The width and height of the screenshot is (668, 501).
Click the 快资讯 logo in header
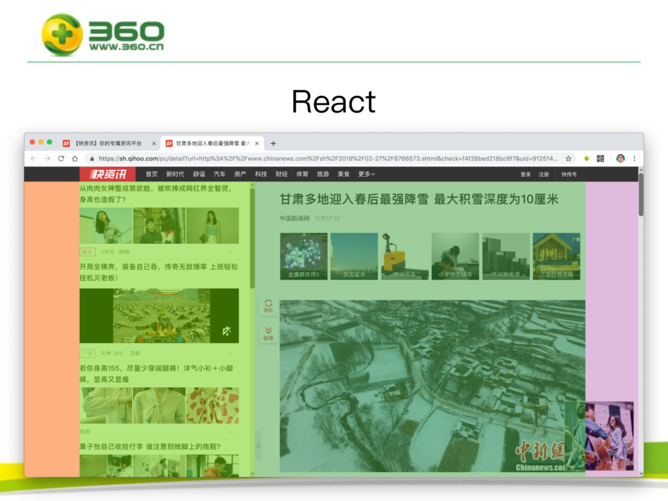[x=108, y=174]
